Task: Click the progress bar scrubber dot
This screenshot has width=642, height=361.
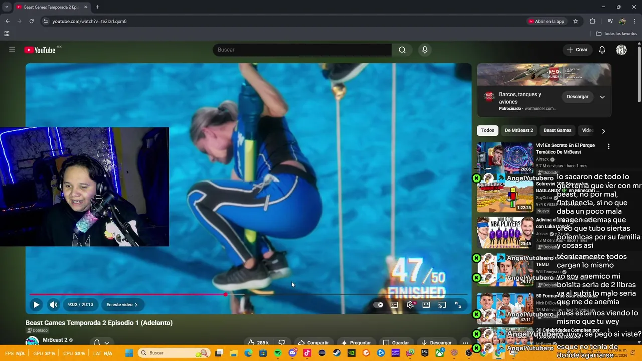Action: tap(226, 295)
